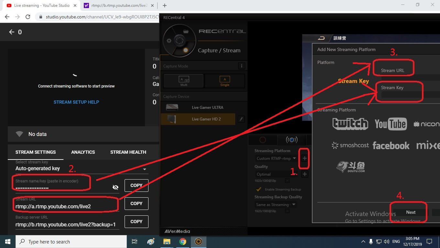Open the notification center

pos(429,242)
